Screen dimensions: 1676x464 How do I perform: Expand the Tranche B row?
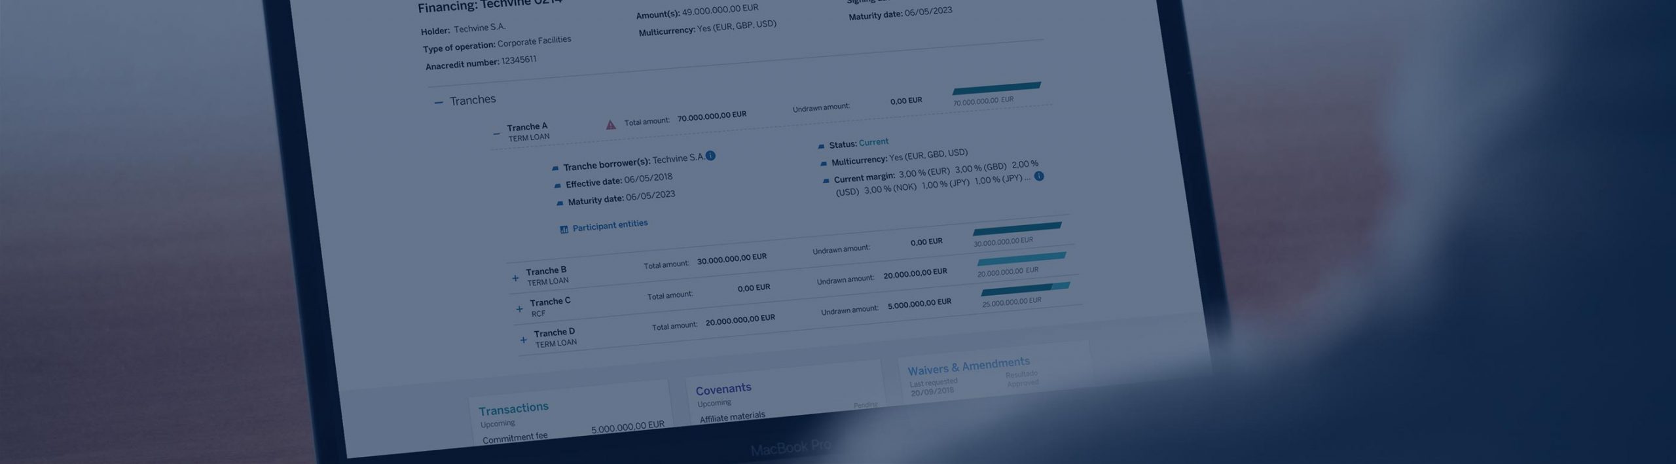click(515, 279)
